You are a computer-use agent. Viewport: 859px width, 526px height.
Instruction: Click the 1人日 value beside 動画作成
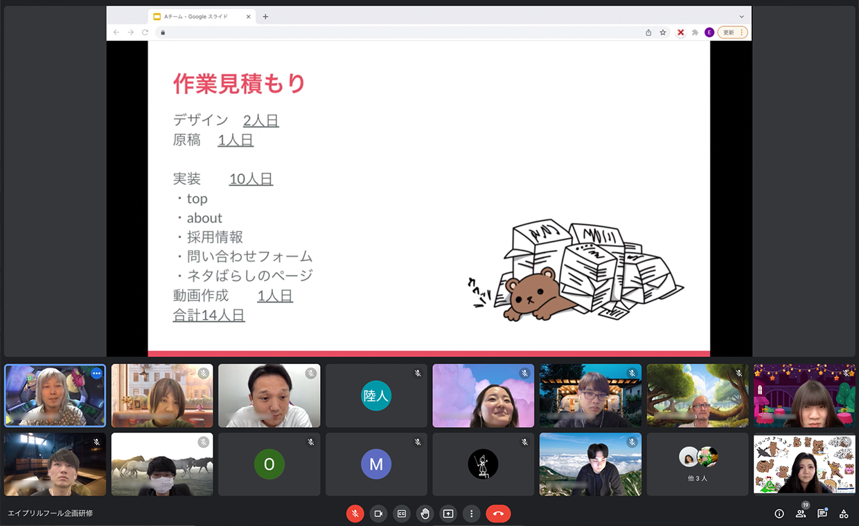275,296
